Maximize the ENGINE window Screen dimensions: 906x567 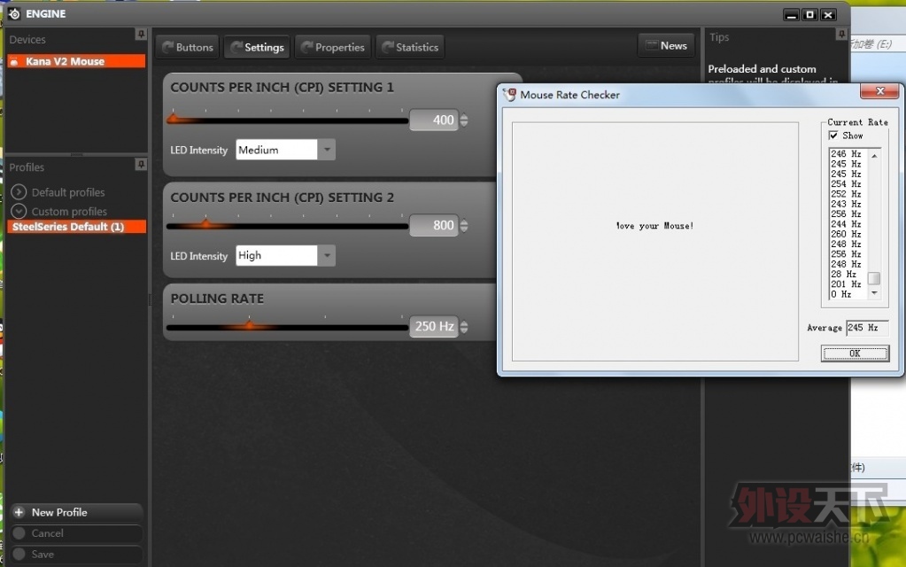pos(809,14)
